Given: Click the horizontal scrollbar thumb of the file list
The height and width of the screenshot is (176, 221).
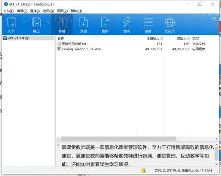Looking at the screenshot, I should [x=118, y=139].
